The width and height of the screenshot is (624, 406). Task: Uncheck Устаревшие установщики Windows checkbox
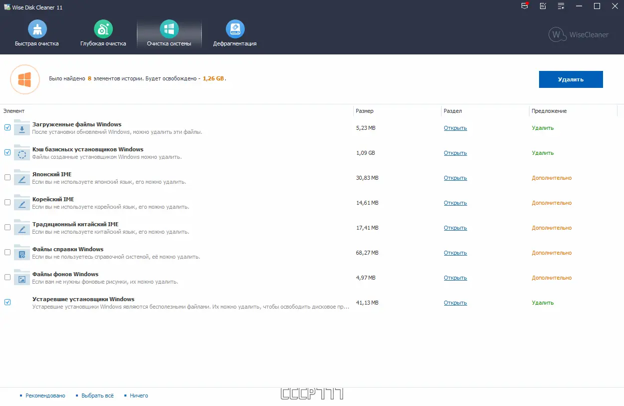coord(7,302)
